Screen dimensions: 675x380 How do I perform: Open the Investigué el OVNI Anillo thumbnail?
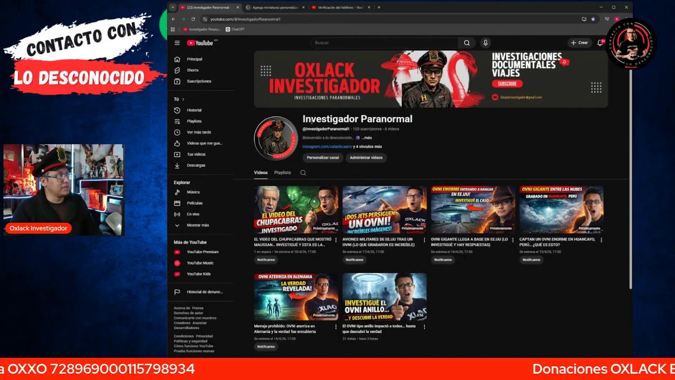coord(384,297)
